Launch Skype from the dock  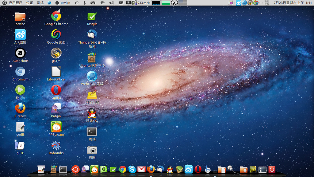click(132, 169)
